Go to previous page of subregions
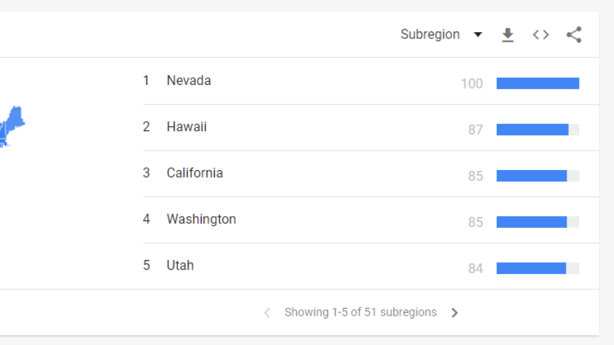Screen dimensions: 614x345 point(267,313)
